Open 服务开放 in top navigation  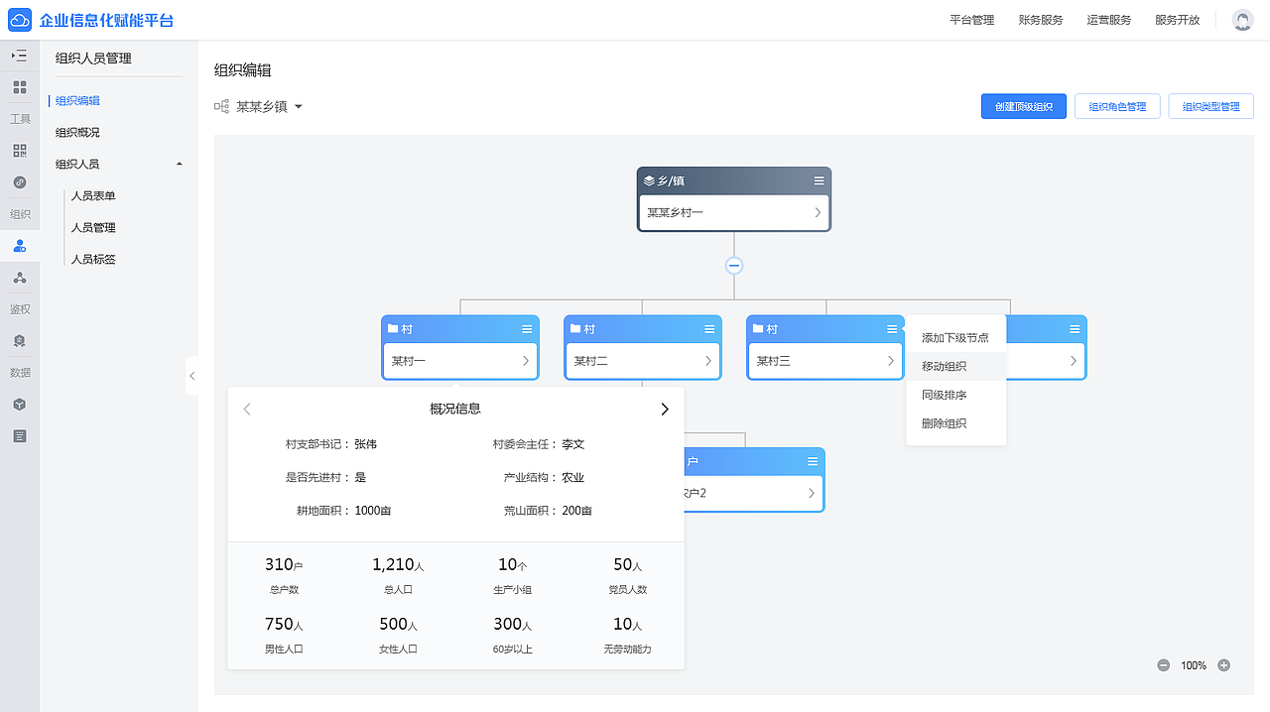(1178, 20)
